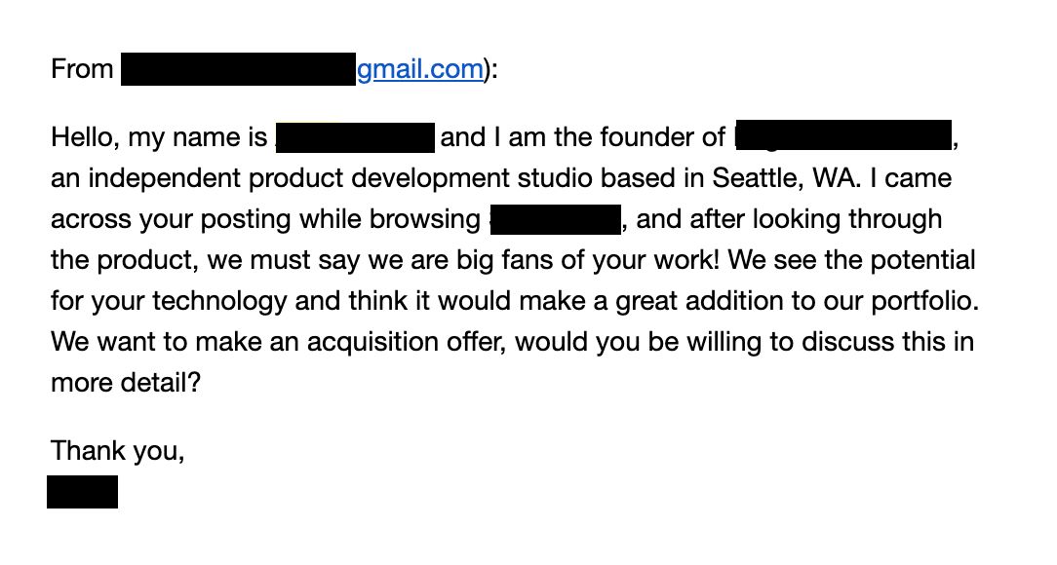Click the 'Thank you,' closing text
The image size is (1057, 565).
117,450
